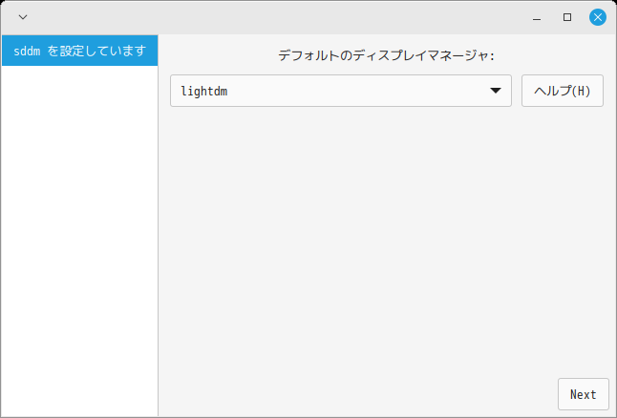Viewport: 617px width, 418px height.
Task: Click the dash minimize icon in title bar
Action: (x=537, y=17)
